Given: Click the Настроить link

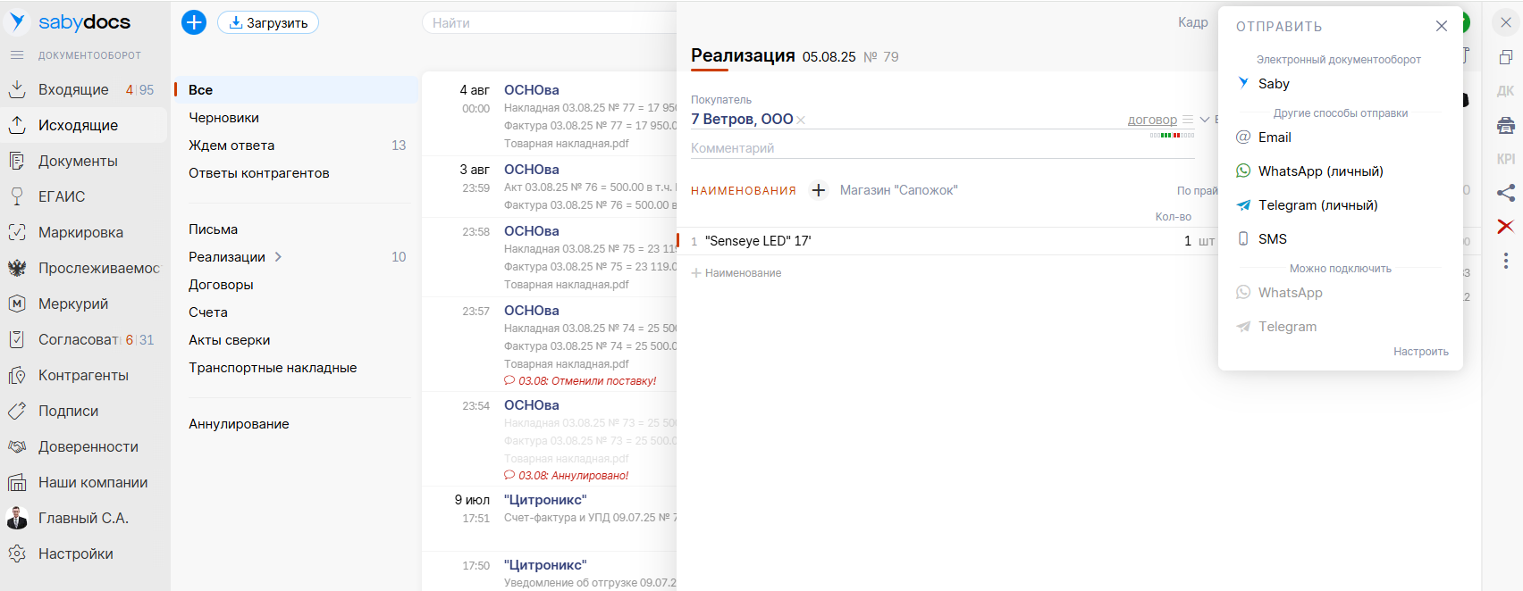Looking at the screenshot, I should point(1420,352).
